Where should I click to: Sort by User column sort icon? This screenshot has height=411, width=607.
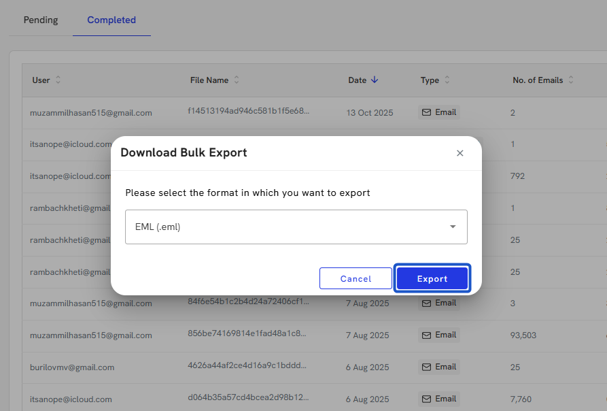pyautogui.click(x=58, y=80)
